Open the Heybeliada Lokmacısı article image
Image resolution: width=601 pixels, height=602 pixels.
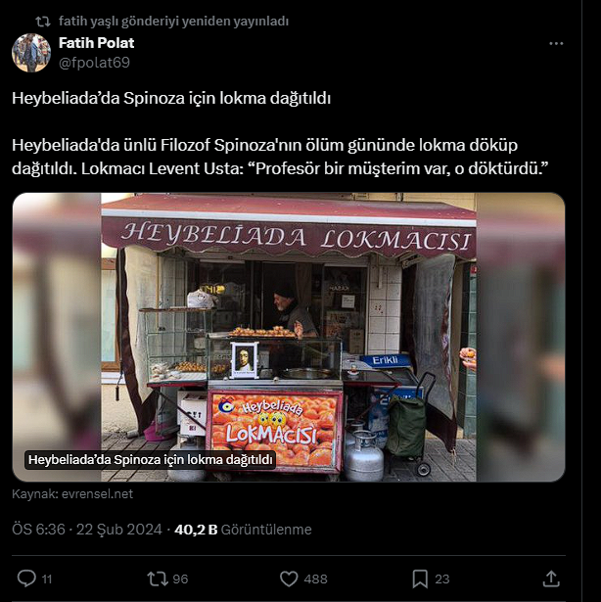tap(289, 337)
